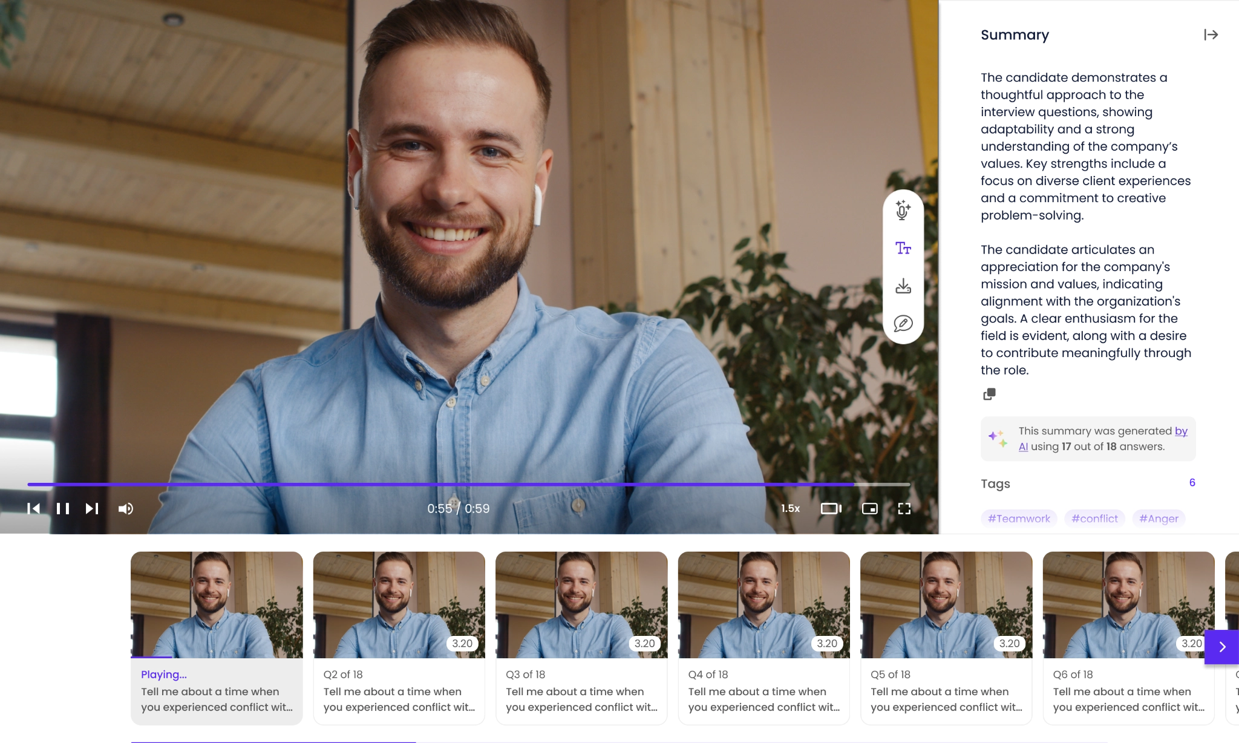Mute the video volume
The image size is (1239, 743).
coord(126,509)
